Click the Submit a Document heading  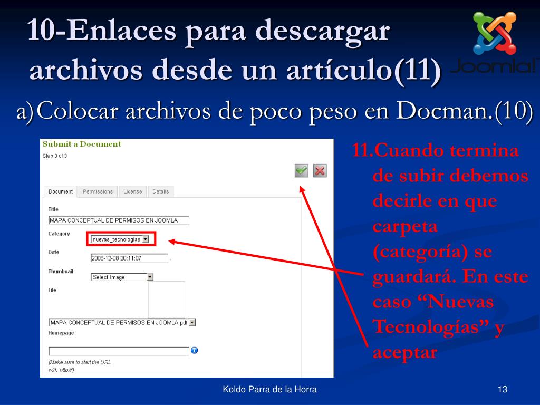coord(82,144)
